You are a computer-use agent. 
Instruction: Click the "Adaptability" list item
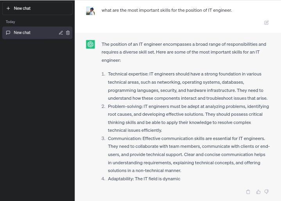(144, 179)
